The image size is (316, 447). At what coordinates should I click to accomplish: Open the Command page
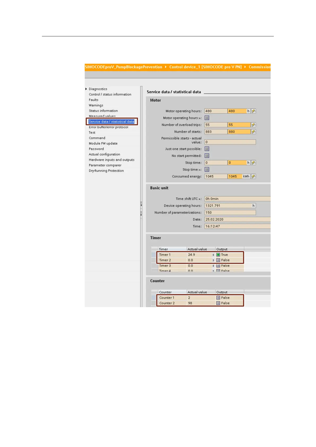(97, 138)
